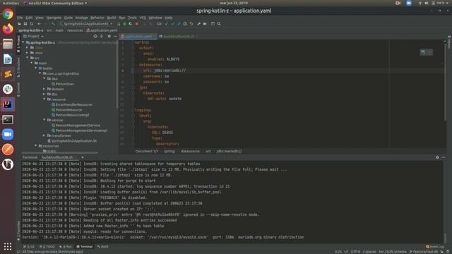Screen dimensions: 452x254
Task: Hide the Project panel with the minus icon
Action: 115,36
